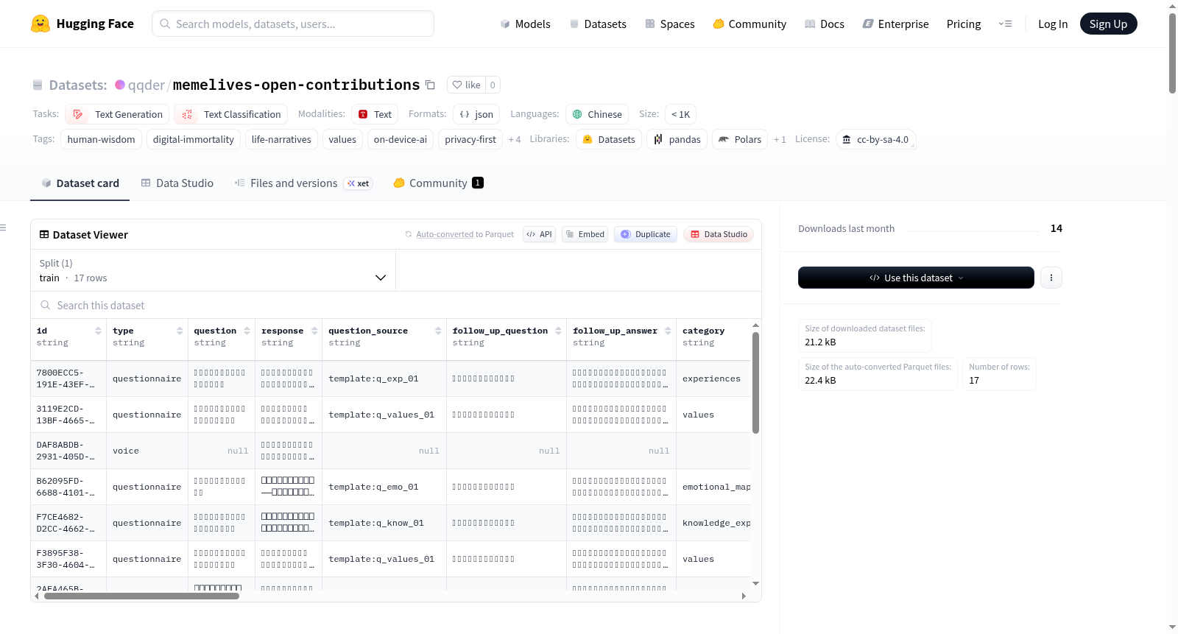Open the left sidebar table of contents icon

[x=4, y=228]
